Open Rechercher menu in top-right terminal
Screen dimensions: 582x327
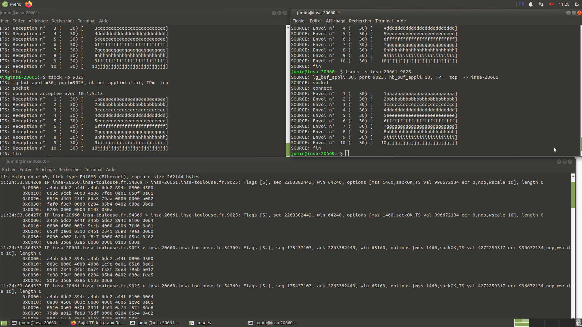(x=360, y=21)
